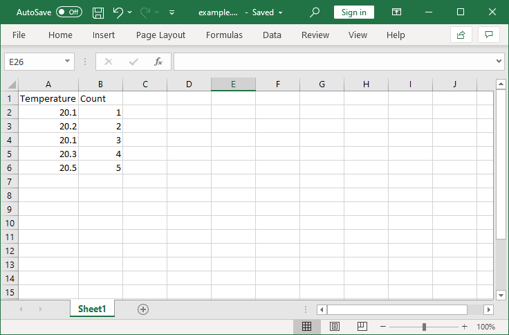This screenshot has width=509, height=335.
Task: Click the zoom slider handle
Action: tap(424, 327)
